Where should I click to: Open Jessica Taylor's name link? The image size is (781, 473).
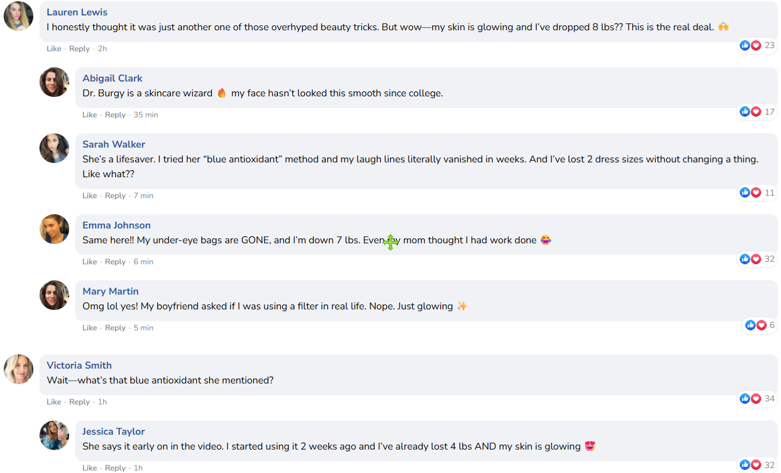pyautogui.click(x=114, y=432)
